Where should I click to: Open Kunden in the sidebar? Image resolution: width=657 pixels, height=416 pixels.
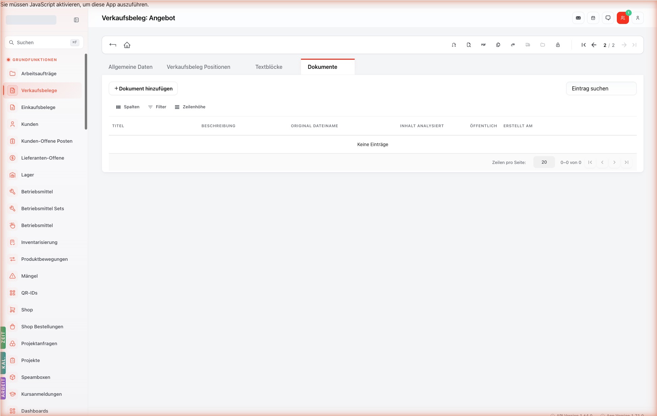pyautogui.click(x=43, y=124)
